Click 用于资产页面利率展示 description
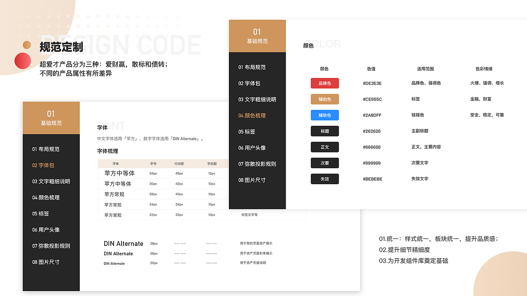 pos(256,254)
